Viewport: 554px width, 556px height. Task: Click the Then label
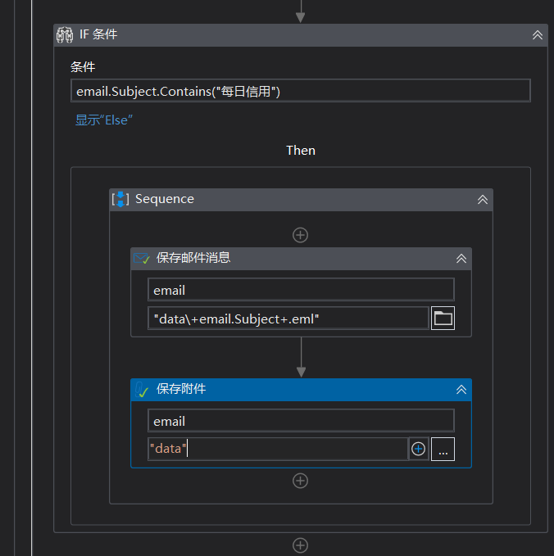(301, 151)
